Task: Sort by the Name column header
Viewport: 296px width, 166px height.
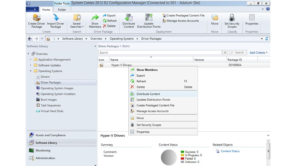Action: (x=151, y=60)
